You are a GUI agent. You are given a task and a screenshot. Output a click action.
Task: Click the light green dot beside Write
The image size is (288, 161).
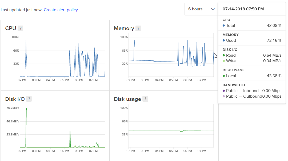point(224,61)
